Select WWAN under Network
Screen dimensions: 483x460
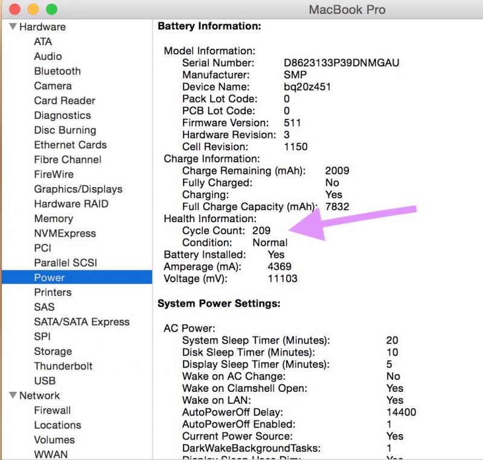[51, 455]
